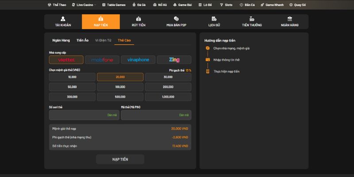Select the Mobifone provider button

pos(102,60)
